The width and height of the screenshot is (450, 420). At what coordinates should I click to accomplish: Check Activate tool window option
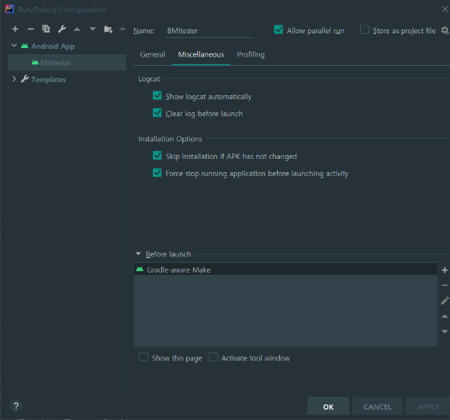click(213, 357)
